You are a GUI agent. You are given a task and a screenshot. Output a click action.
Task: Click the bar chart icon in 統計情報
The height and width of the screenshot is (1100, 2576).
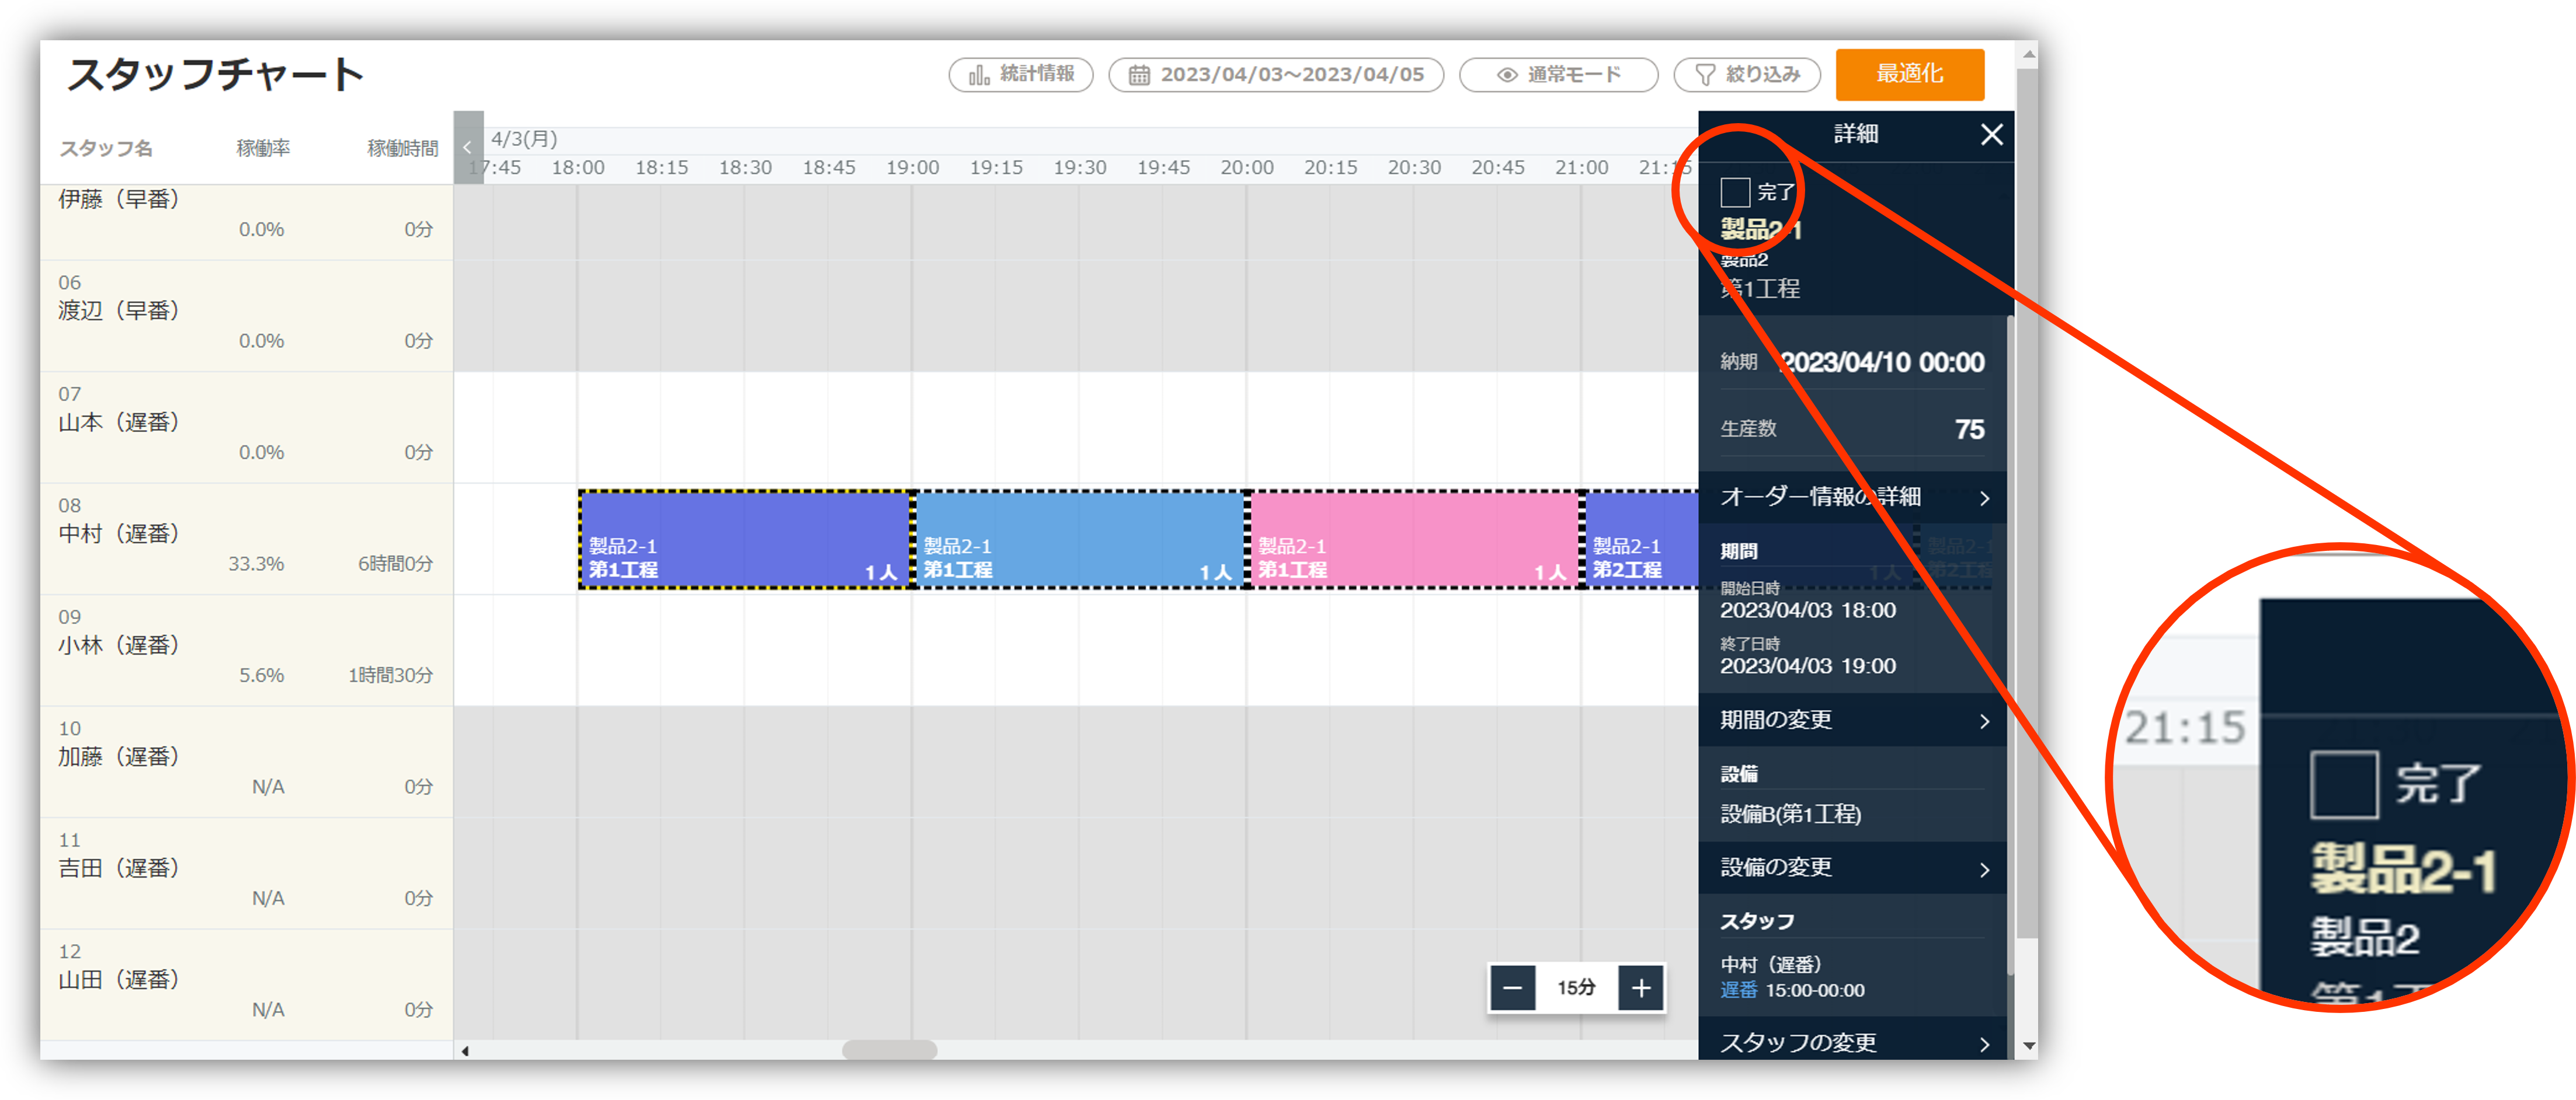pyautogui.click(x=979, y=75)
